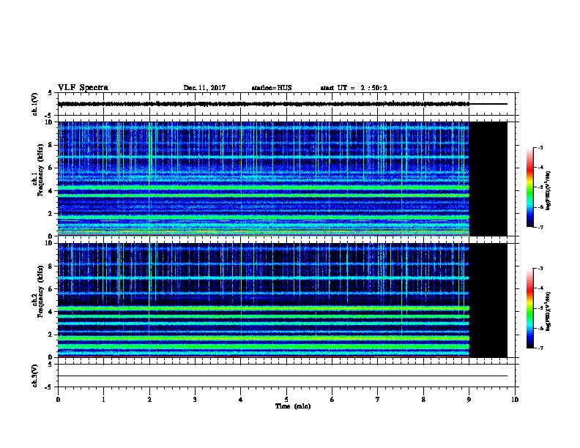Click the "8" kHz tick on ch.1 frequency axis
This screenshot has height=448, width=580.
pyautogui.click(x=51, y=145)
